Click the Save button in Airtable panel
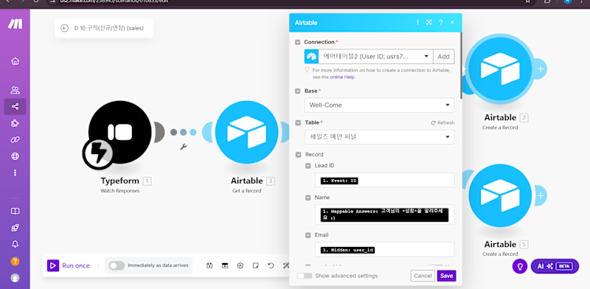This screenshot has width=590, height=289. tap(446, 276)
